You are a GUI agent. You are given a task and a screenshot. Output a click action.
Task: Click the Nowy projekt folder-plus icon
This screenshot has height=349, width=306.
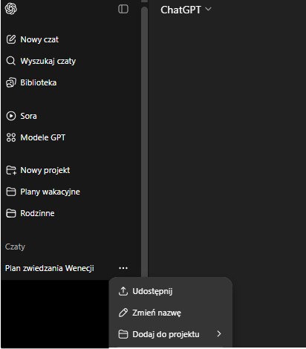[x=11, y=170]
